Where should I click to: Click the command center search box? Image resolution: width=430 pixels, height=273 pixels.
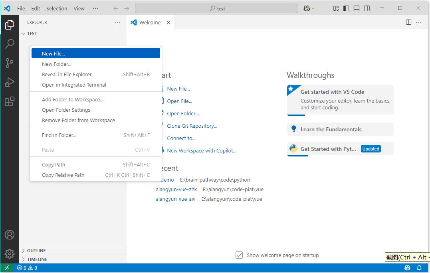(217, 8)
